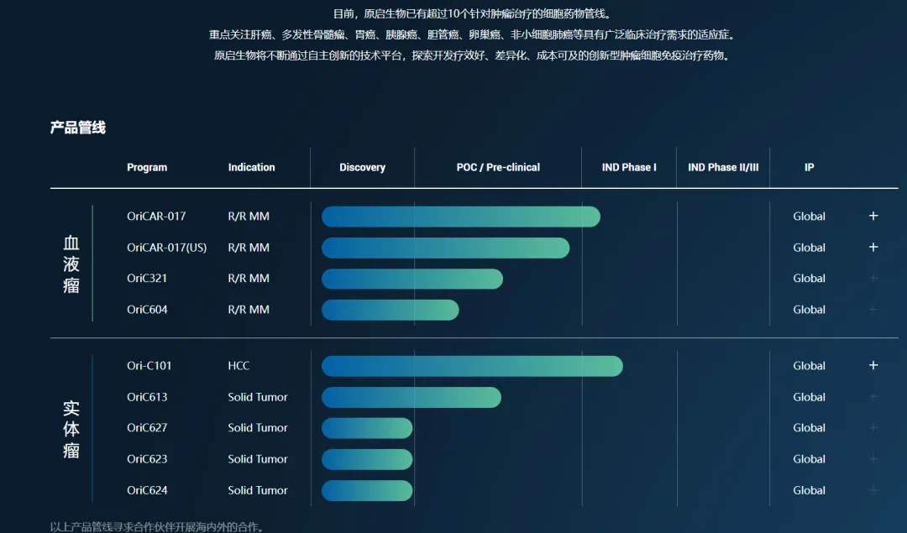The image size is (907, 533).
Task: Click the plus icon for OriC623
Action: (873, 459)
